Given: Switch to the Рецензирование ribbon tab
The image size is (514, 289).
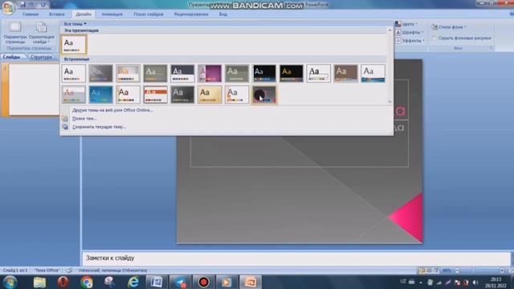Looking at the screenshot, I should click(191, 14).
